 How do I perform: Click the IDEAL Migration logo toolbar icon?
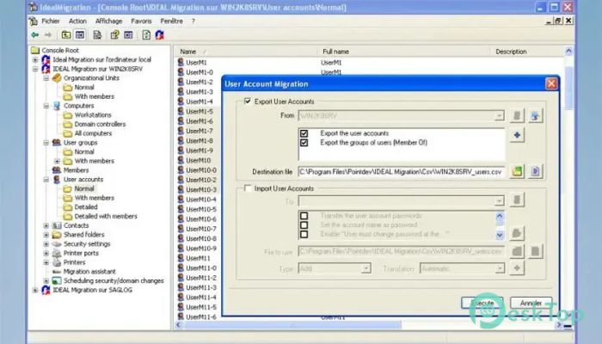tap(159, 35)
